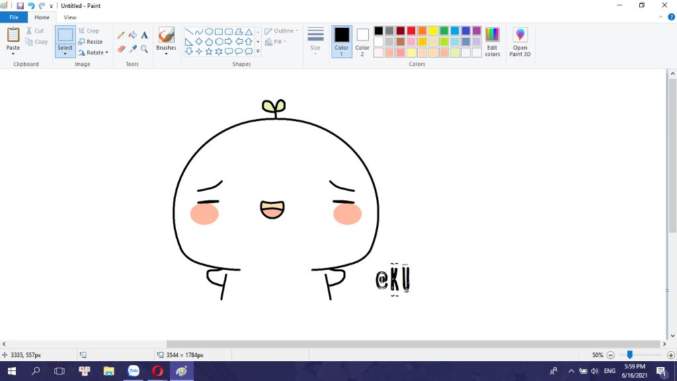
Task: Pick the red color swatch
Action: point(411,30)
